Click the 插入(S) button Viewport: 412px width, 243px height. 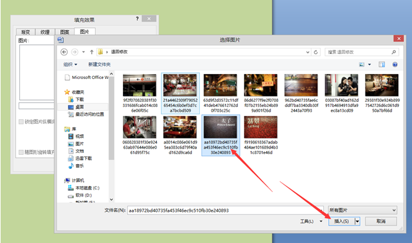(341, 221)
